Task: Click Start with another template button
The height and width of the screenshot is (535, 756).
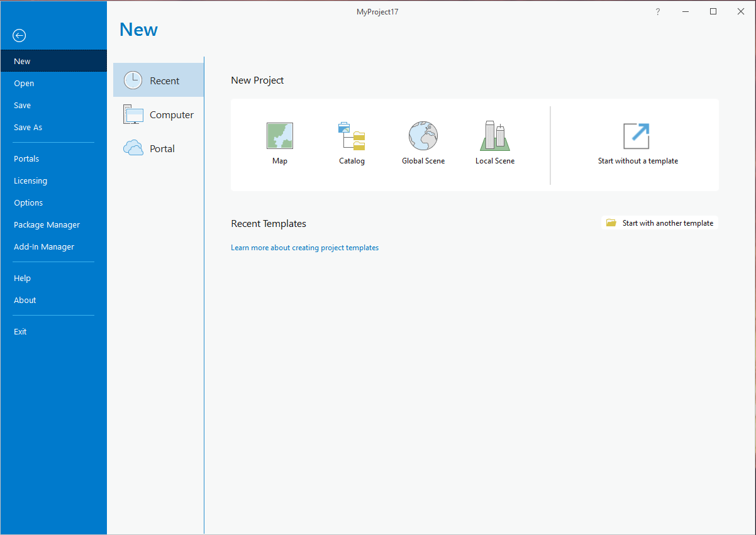Action: click(x=660, y=223)
